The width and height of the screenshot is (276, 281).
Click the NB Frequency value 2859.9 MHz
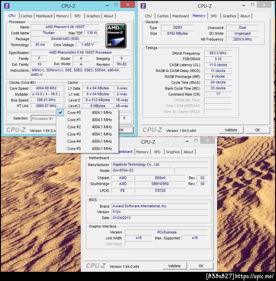click(x=242, y=39)
